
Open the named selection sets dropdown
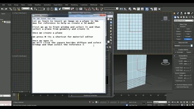[111, 8]
